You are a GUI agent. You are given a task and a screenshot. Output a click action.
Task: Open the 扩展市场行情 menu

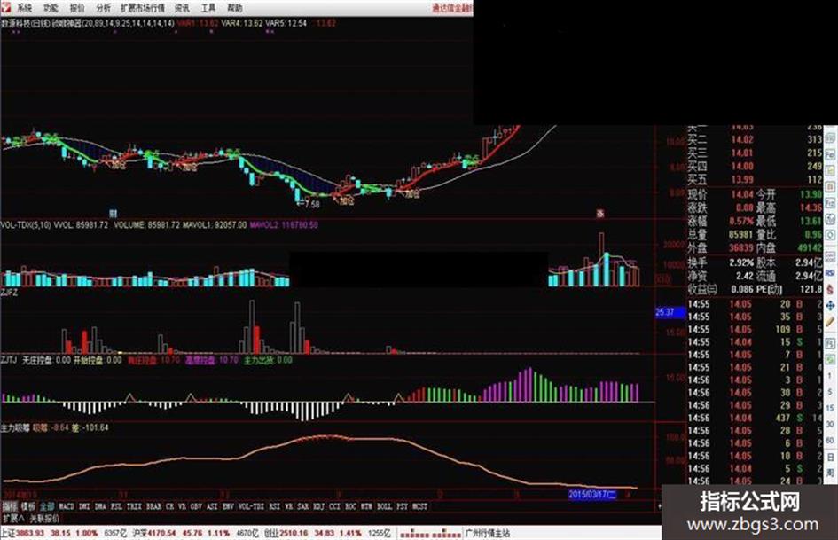[x=143, y=7]
